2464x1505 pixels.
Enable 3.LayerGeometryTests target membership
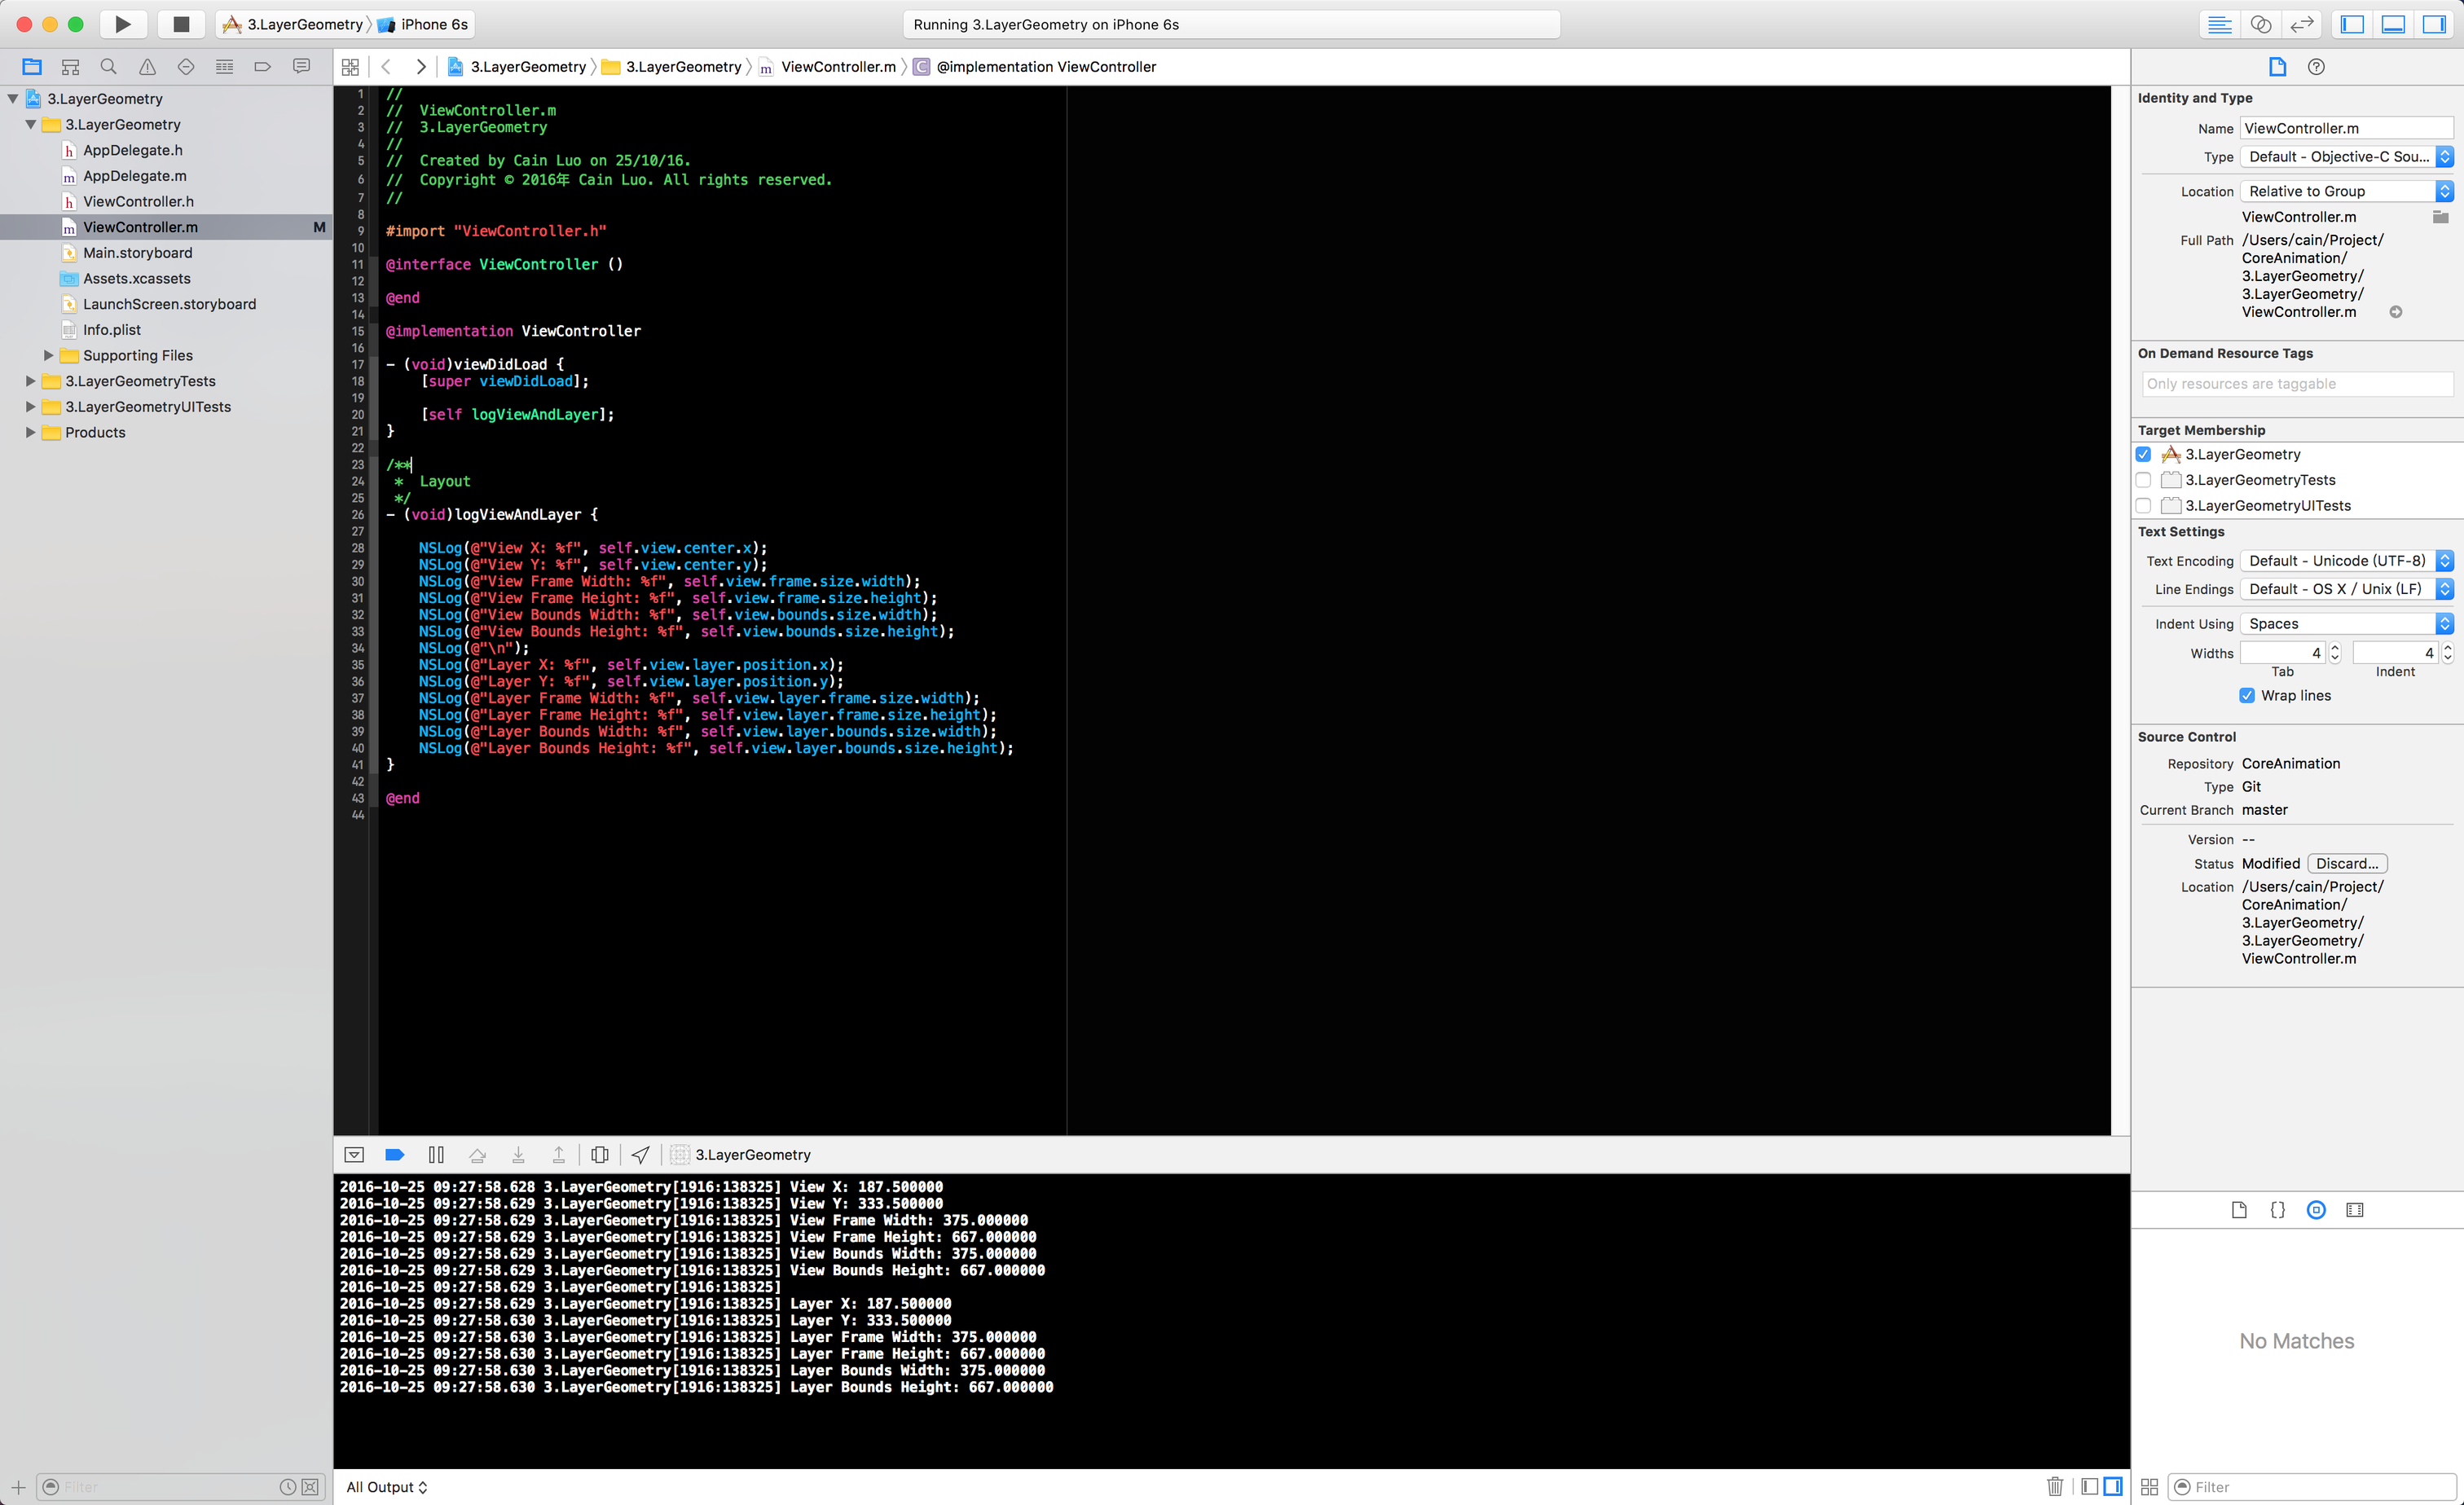tap(2143, 480)
